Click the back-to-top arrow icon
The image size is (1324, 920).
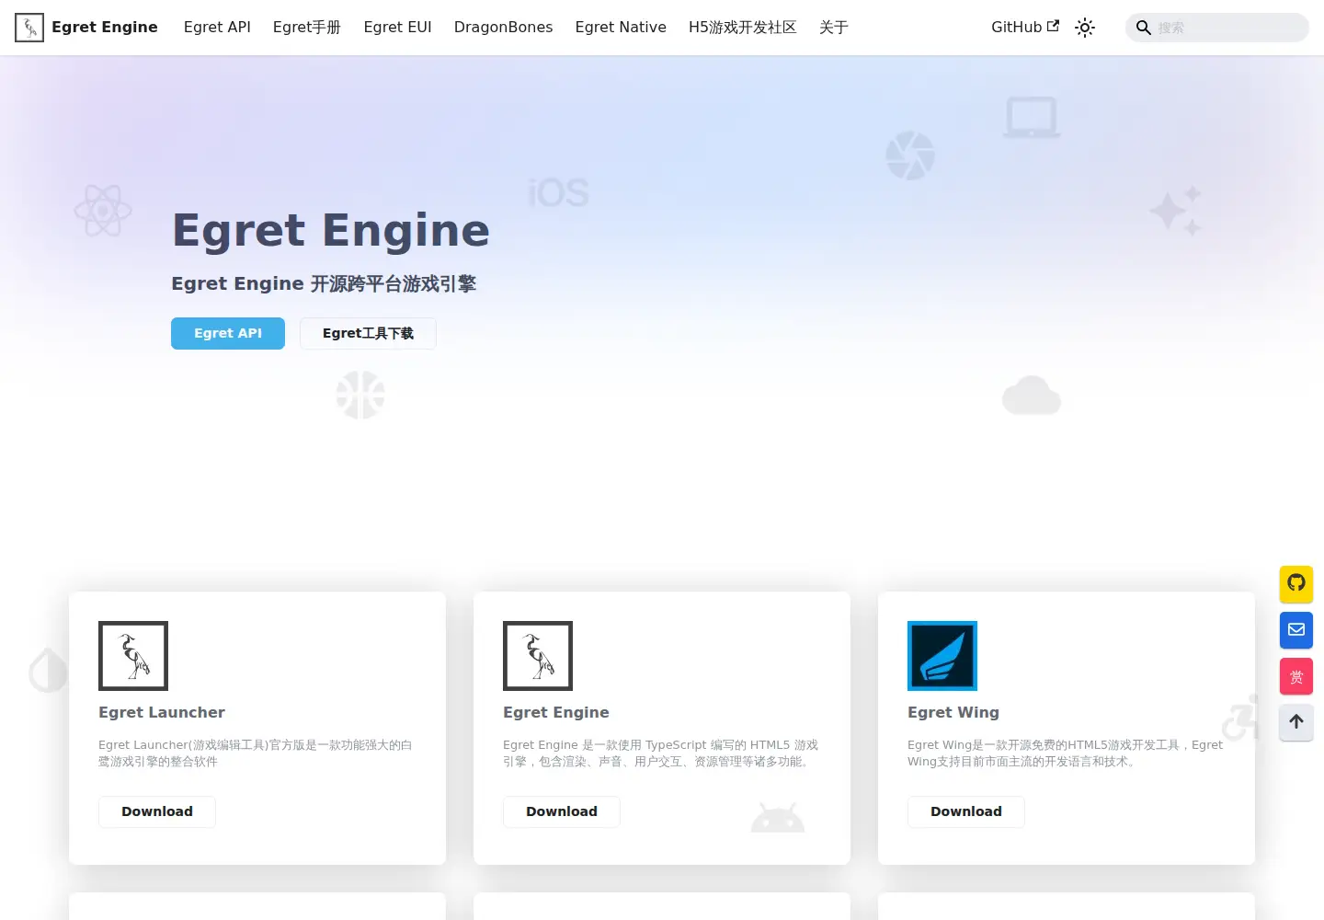1296,722
